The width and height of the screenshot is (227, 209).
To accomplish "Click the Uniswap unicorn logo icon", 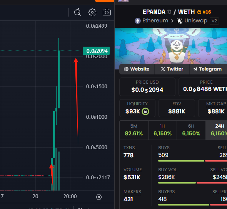I will tap(180, 21).
